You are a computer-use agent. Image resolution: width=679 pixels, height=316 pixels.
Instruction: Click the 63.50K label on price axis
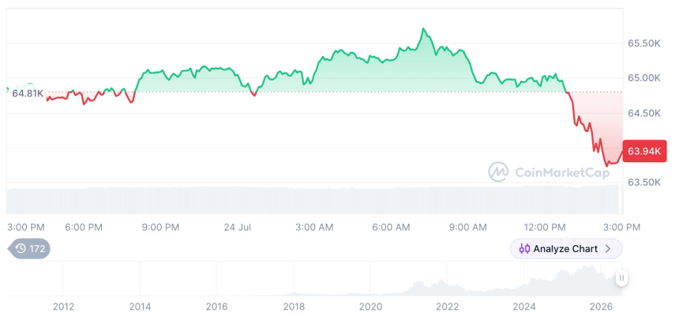644,182
